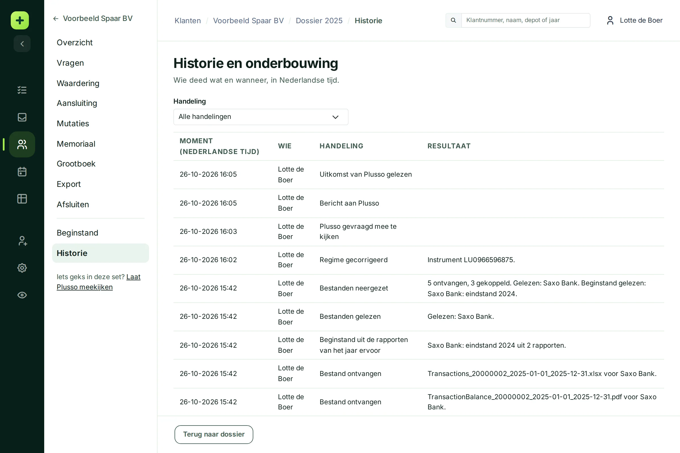Open the task checklist icon in sidebar
This screenshot has width=680, height=453.
[22, 90]
